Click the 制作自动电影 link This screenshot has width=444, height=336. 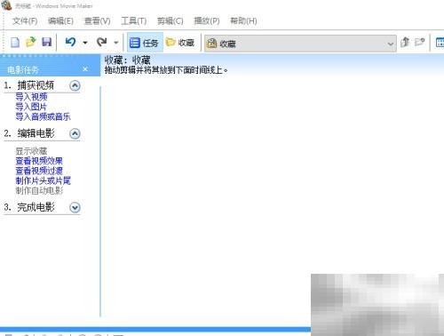39,190
